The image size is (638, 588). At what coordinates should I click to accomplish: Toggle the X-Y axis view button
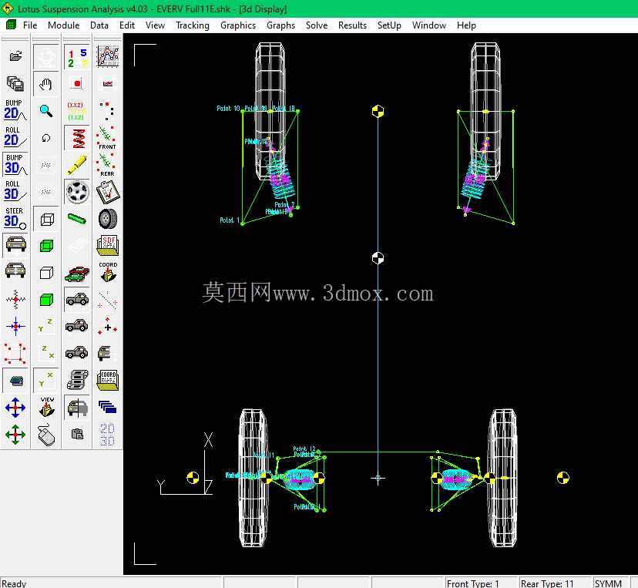click(x=46, y=381)
